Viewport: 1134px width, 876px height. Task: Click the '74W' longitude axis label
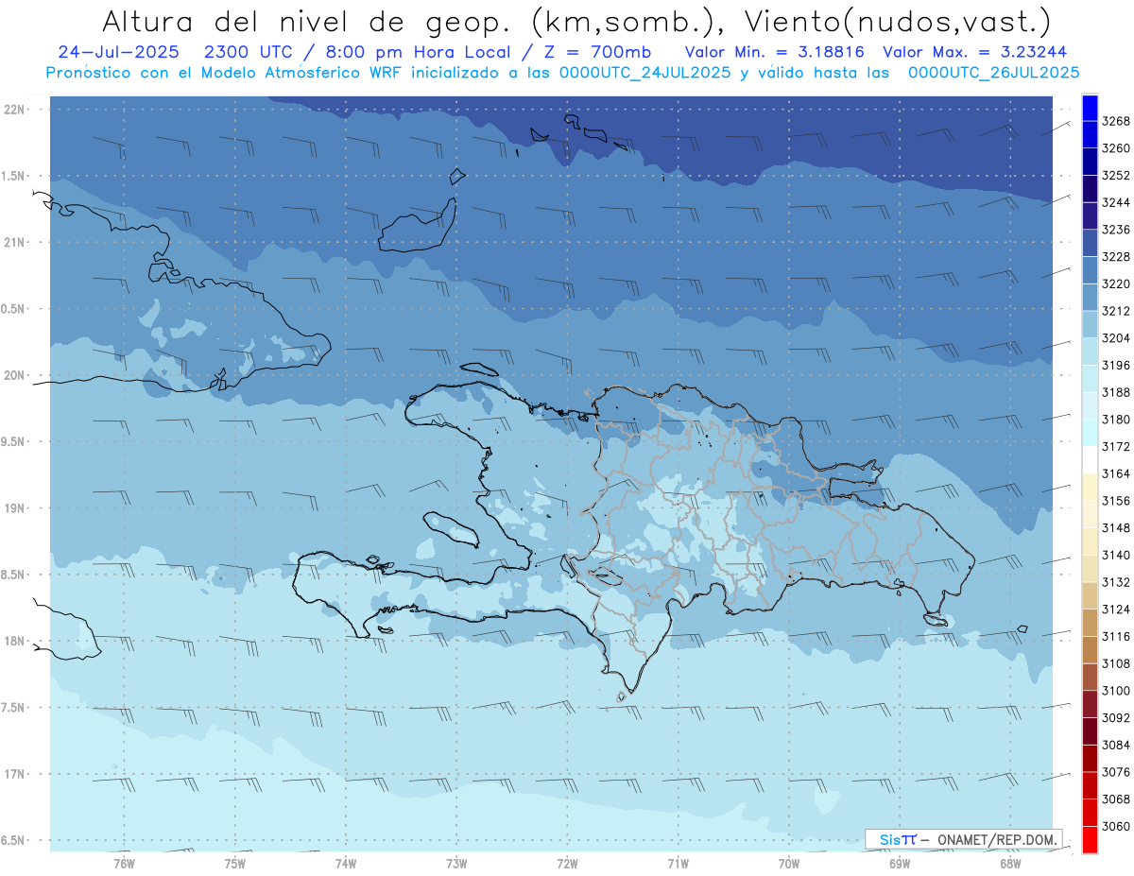point(346,863)
